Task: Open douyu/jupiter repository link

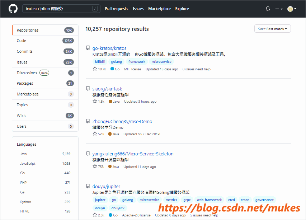Action: [x=106, y=186]
